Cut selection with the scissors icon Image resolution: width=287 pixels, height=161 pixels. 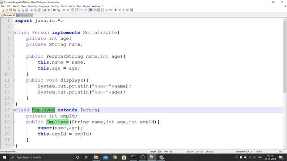tap(31, 10)
